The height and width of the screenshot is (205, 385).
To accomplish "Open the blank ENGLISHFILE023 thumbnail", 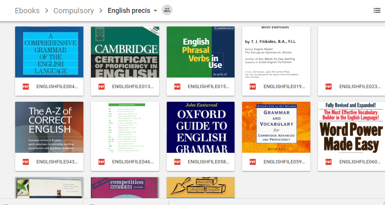I will click(351, 52).
